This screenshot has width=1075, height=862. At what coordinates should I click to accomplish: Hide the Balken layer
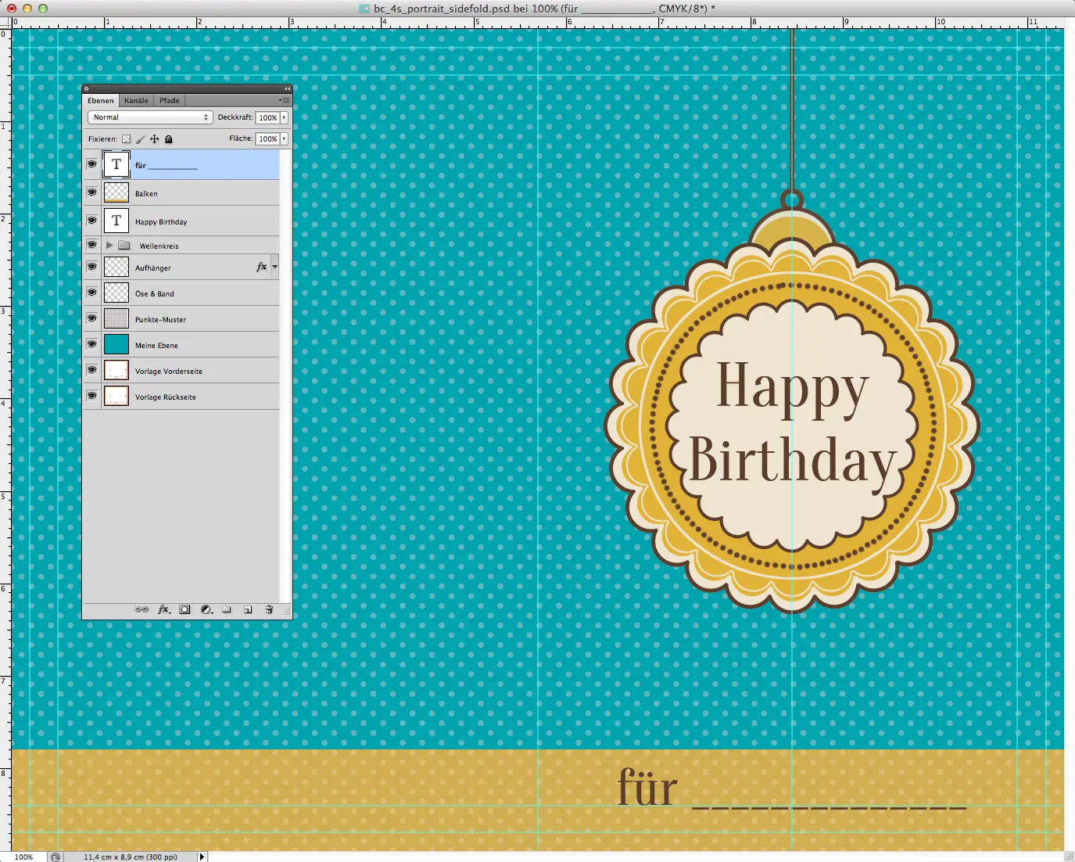(x=91, y=192)
